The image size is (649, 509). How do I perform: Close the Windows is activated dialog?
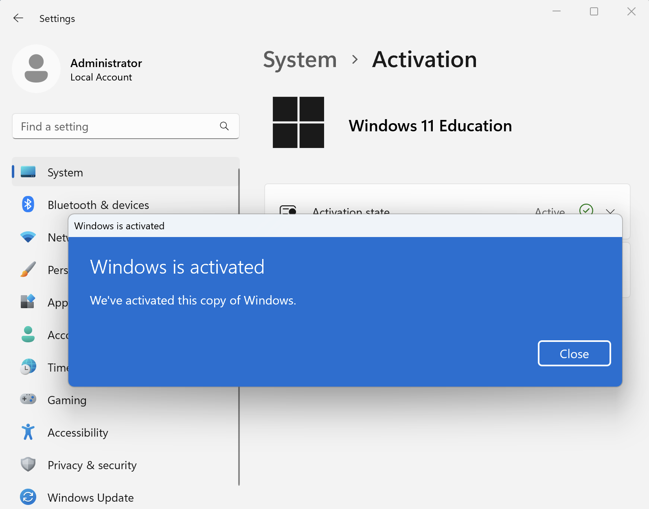click(574, 353)
